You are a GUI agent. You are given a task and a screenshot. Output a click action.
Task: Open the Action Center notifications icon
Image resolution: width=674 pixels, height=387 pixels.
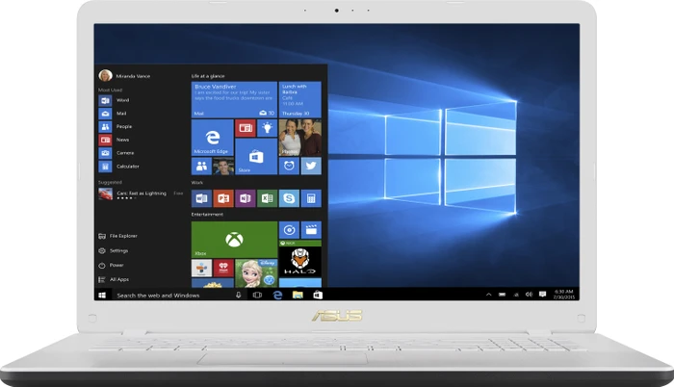pyautogui.click(x=542, y=295)
